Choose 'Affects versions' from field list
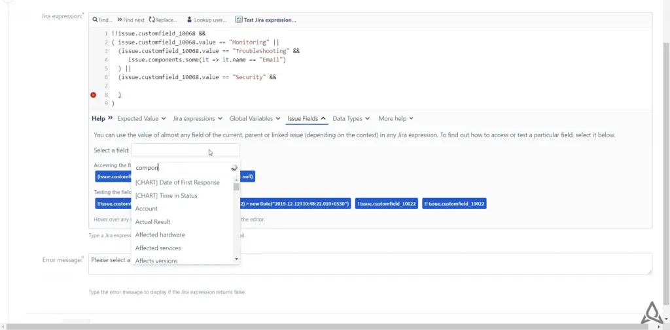The width and height of the screenshot is (670, 330). (156, 261)
